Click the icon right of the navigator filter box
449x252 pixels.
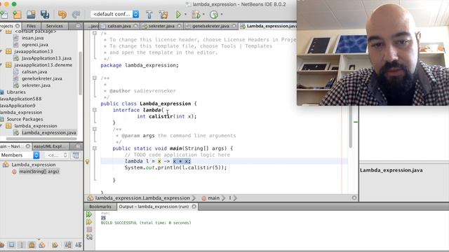76,155
